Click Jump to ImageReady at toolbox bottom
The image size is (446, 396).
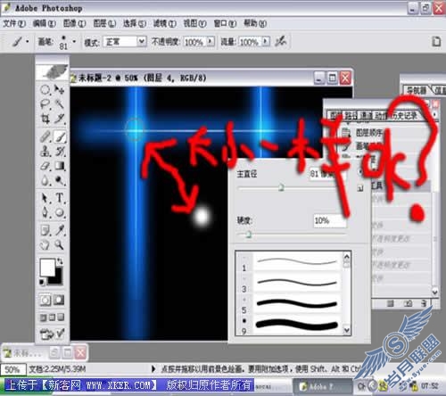click(53, 334)
